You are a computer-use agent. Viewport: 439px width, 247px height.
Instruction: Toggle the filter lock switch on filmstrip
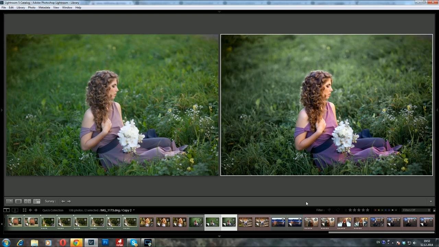[434, 210]
